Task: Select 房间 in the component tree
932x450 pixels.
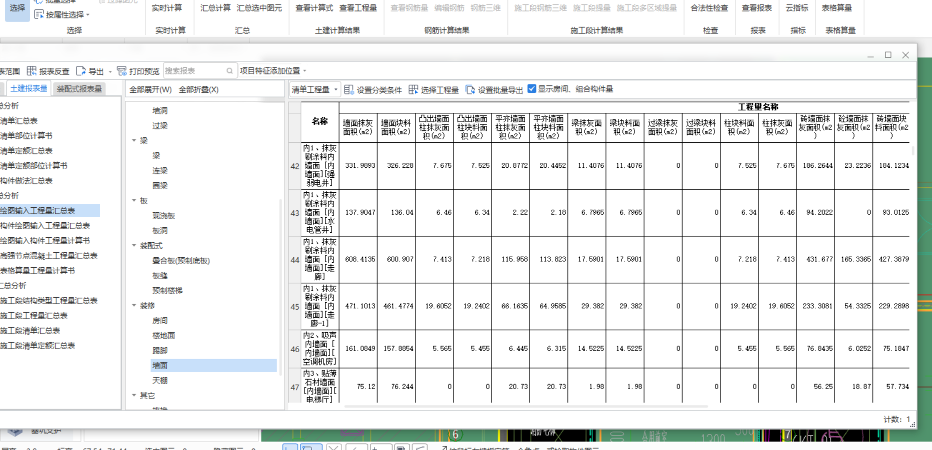Action: 160,320
